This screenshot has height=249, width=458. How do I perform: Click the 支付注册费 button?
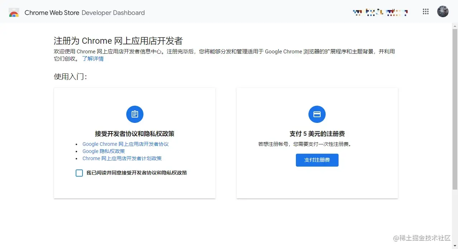coord(317,160)
